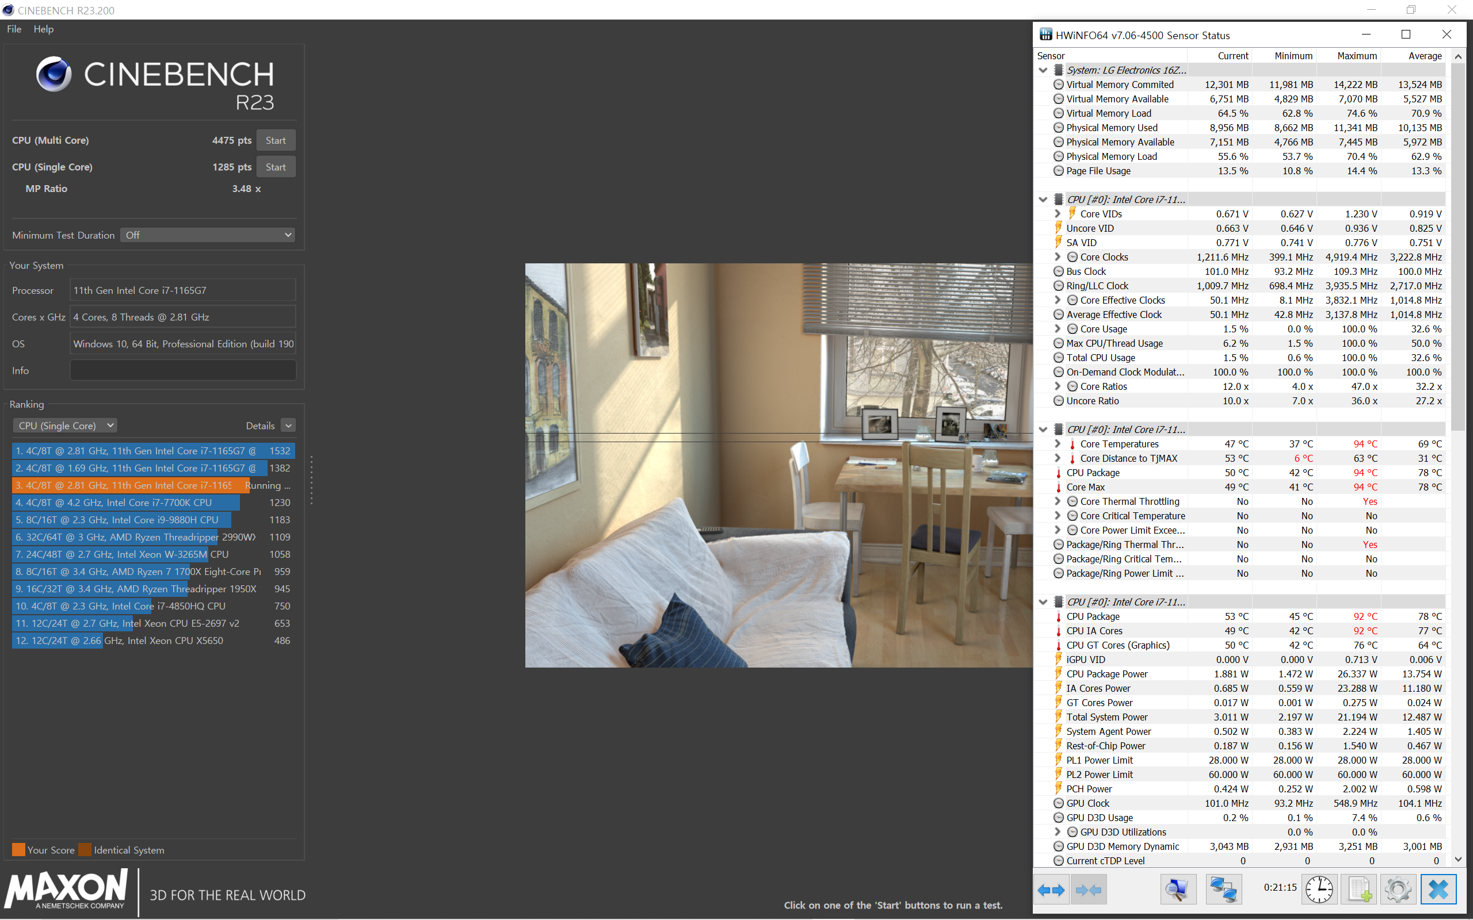This screenshot has height=920, width=1473.
Task: Click the blue X button in HWiNFO toolbar
Action: [1438, 890]
